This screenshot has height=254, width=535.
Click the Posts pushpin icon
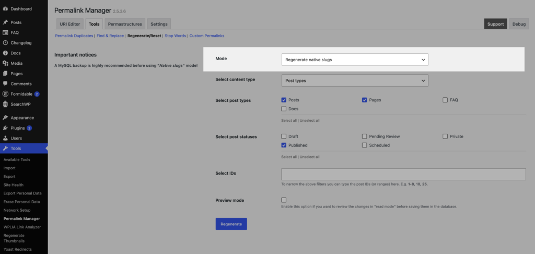[x=5, y=22]
